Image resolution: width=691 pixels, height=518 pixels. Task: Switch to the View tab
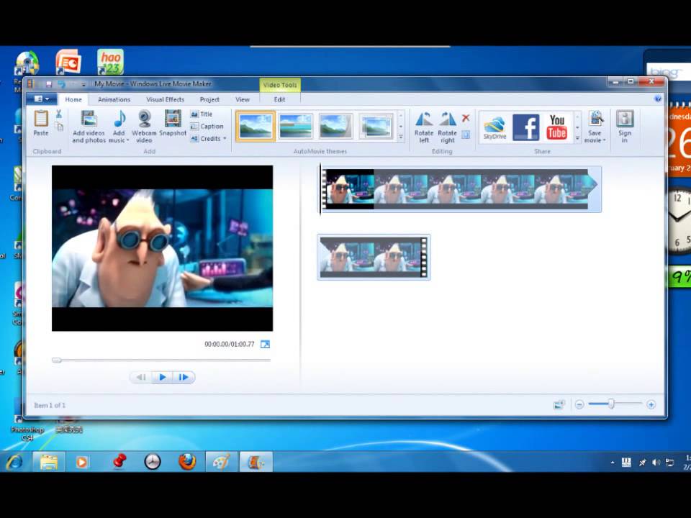(243, 99)
